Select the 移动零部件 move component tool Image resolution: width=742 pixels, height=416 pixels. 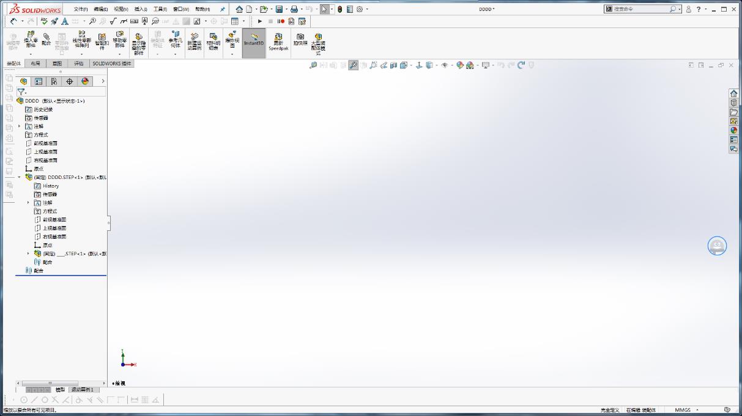[x=120, y=39]
